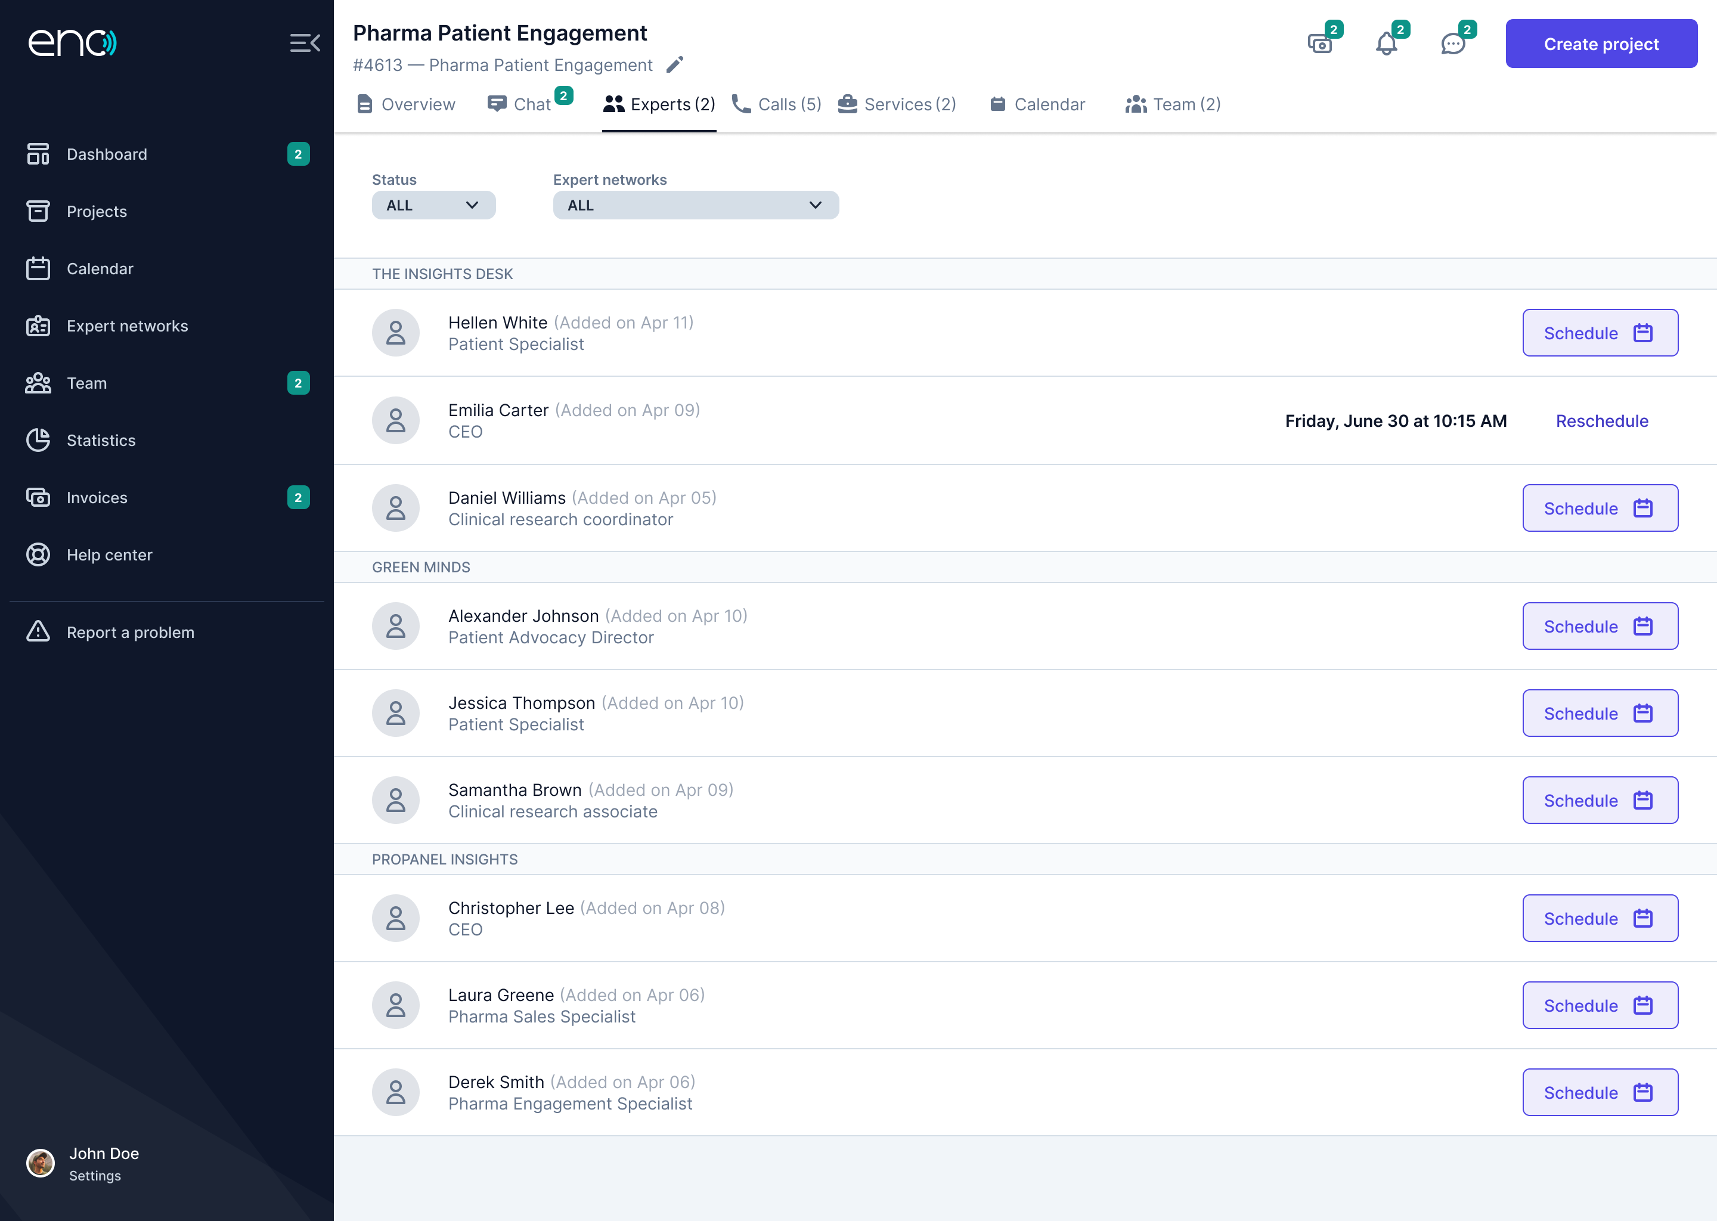Image resolution: width=1717 pixels, height=1221 pixels.
Task: Expand the Status filter dropdown
Action: pyautogui.click(x=433, y=205)
